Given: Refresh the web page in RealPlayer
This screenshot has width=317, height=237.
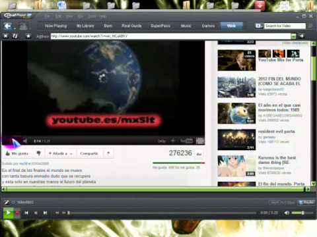Looking at the screenshot, I should 15,36.
